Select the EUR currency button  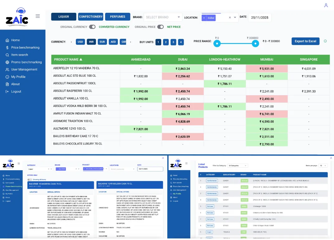pyautogui.click(x=102, y=42)
